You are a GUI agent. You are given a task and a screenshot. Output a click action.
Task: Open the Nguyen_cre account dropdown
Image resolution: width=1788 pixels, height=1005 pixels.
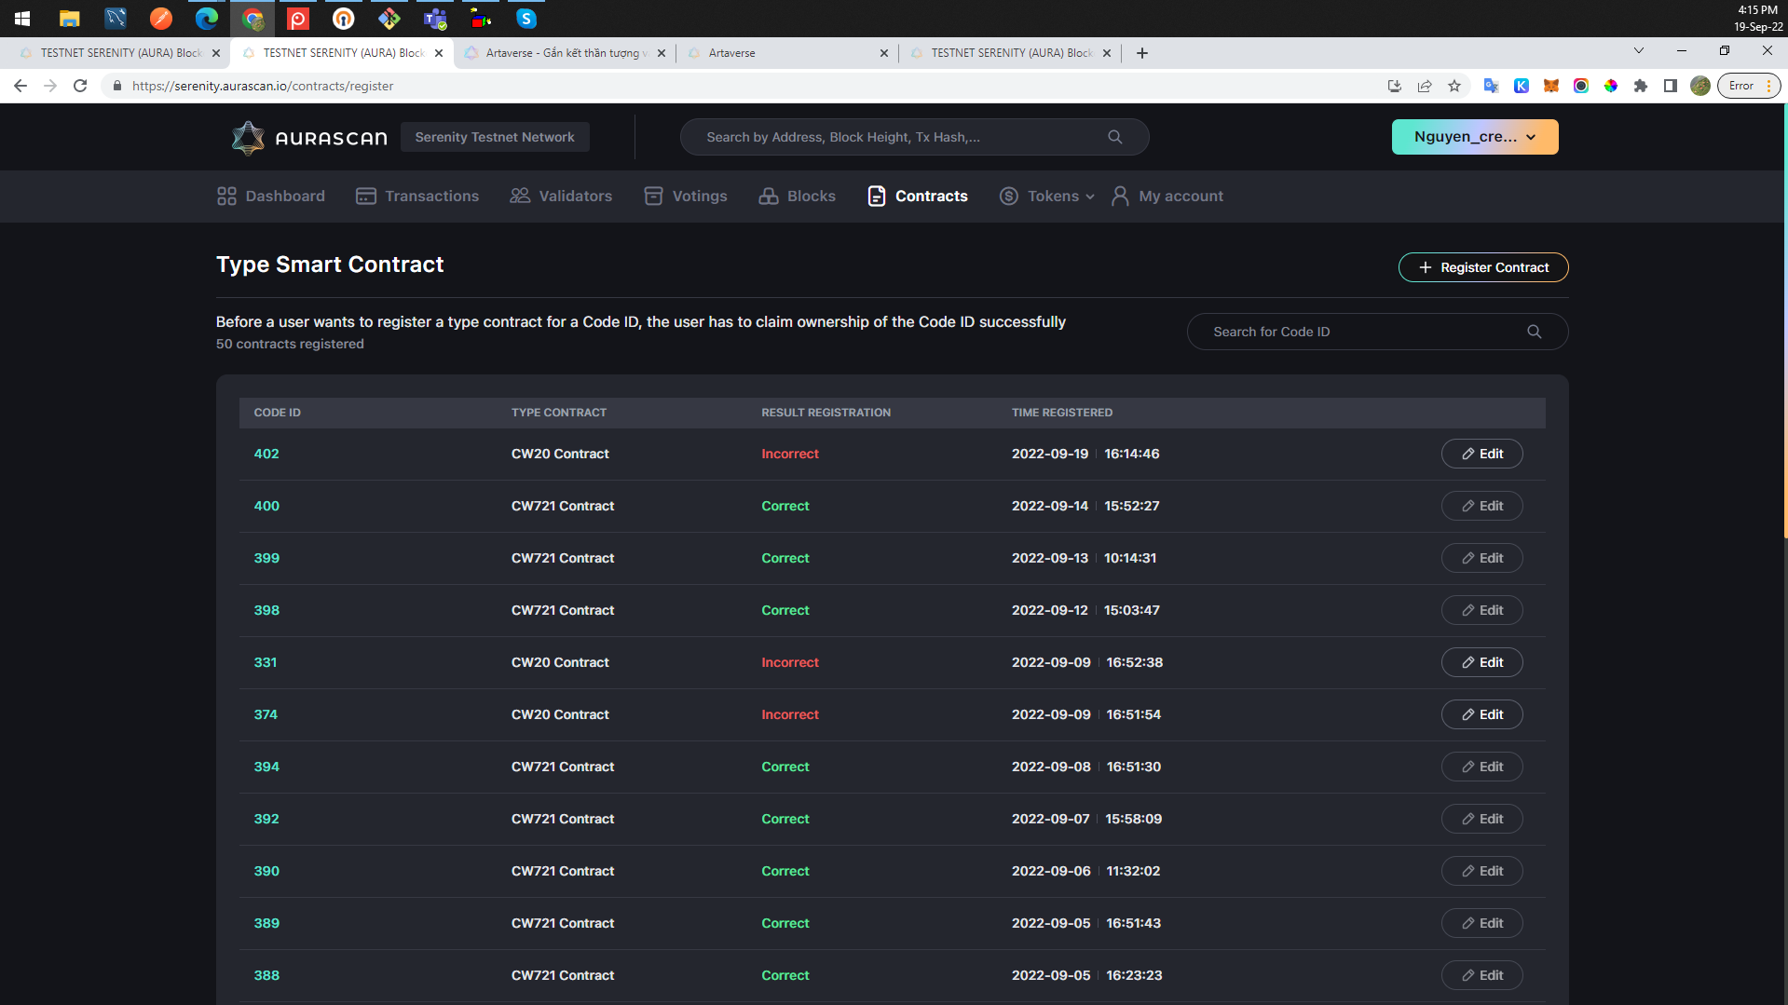coord(1474,136)
